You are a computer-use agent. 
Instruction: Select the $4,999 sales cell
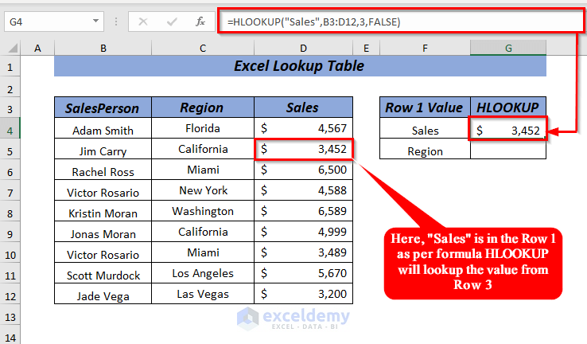pos(303,232)
